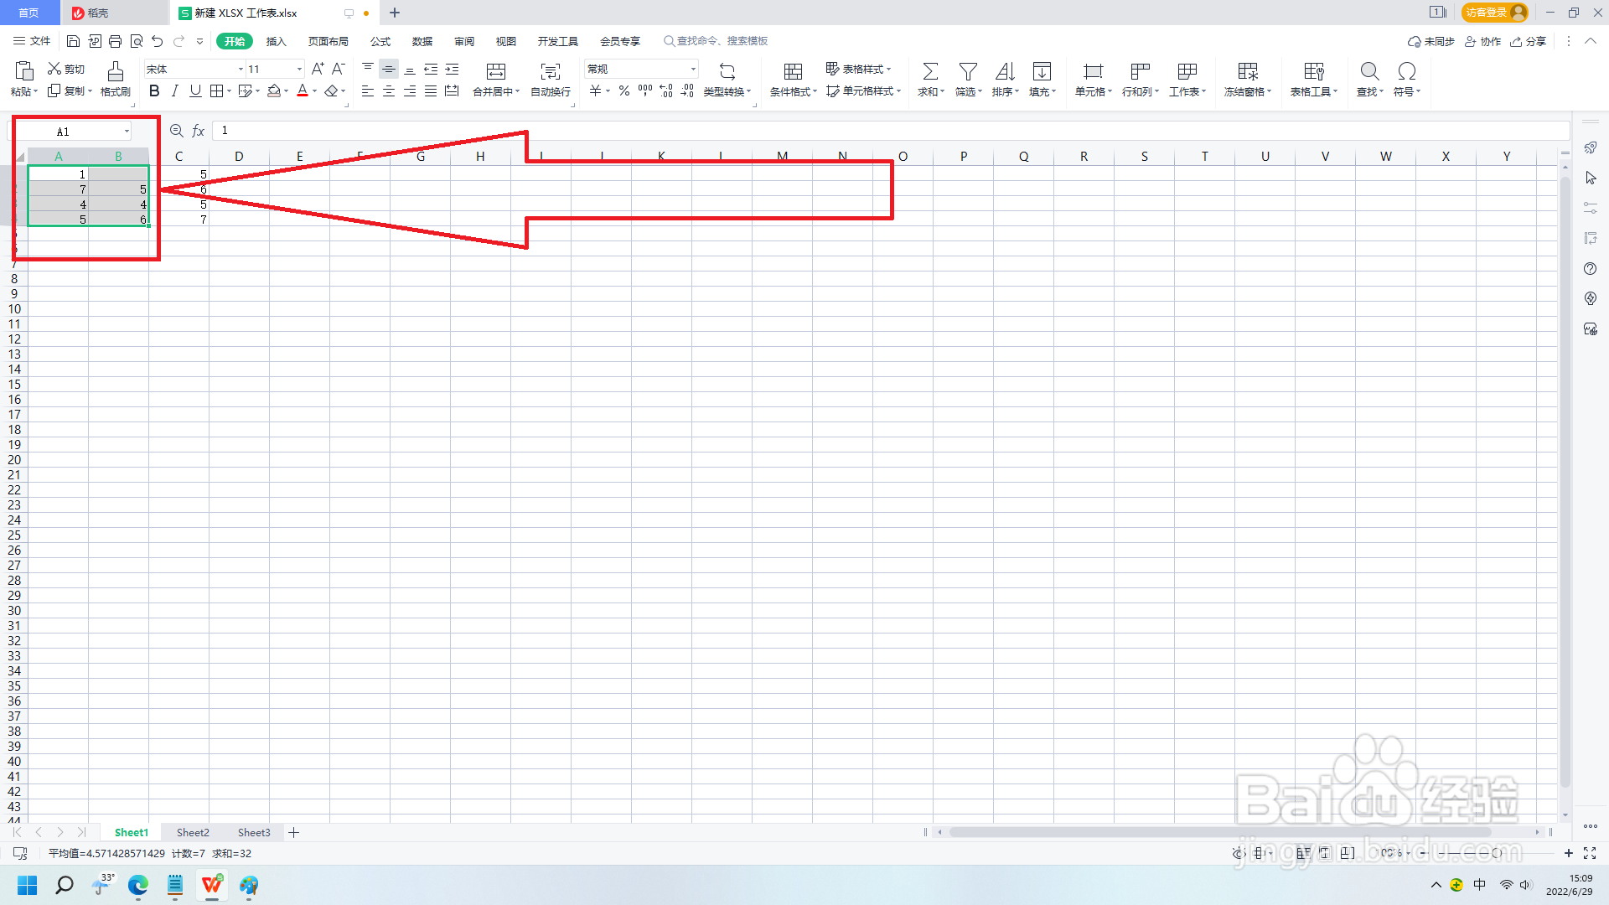Open Microsoft Edge from the taskbar
This screenshot has height=905, width=1609.
[138, 885]
